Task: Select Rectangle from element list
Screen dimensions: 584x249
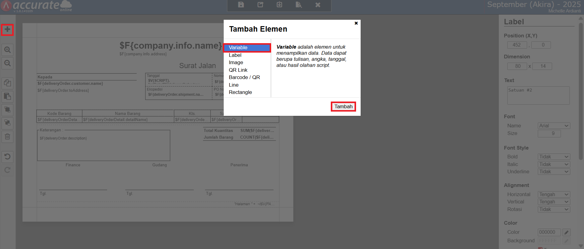Action: click(240, 92)
